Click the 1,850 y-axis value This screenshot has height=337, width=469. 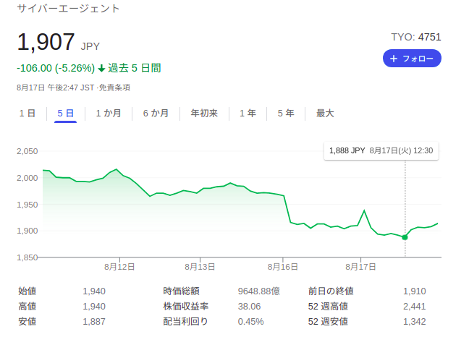pos(28,257)
